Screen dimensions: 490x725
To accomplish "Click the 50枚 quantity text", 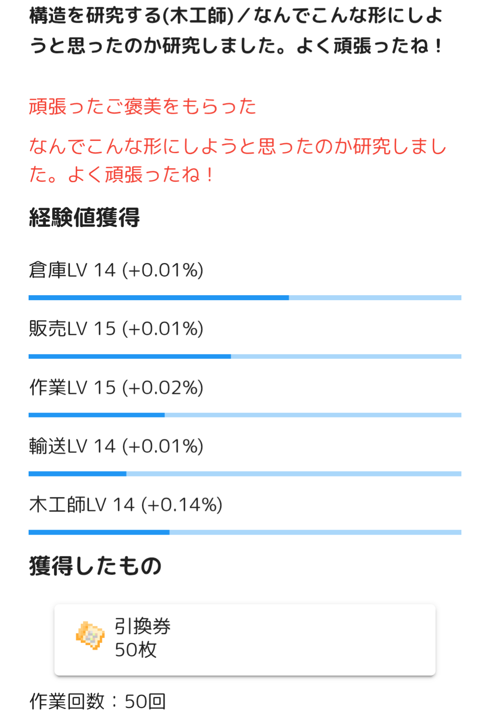I will pos(135,650).
